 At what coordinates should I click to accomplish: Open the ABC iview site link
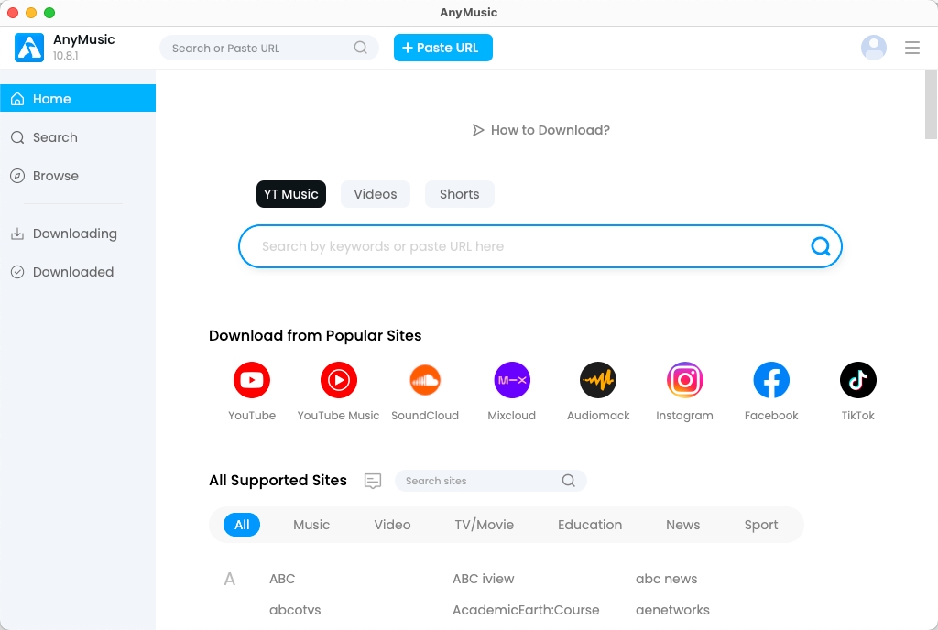[x=484, y=579]
